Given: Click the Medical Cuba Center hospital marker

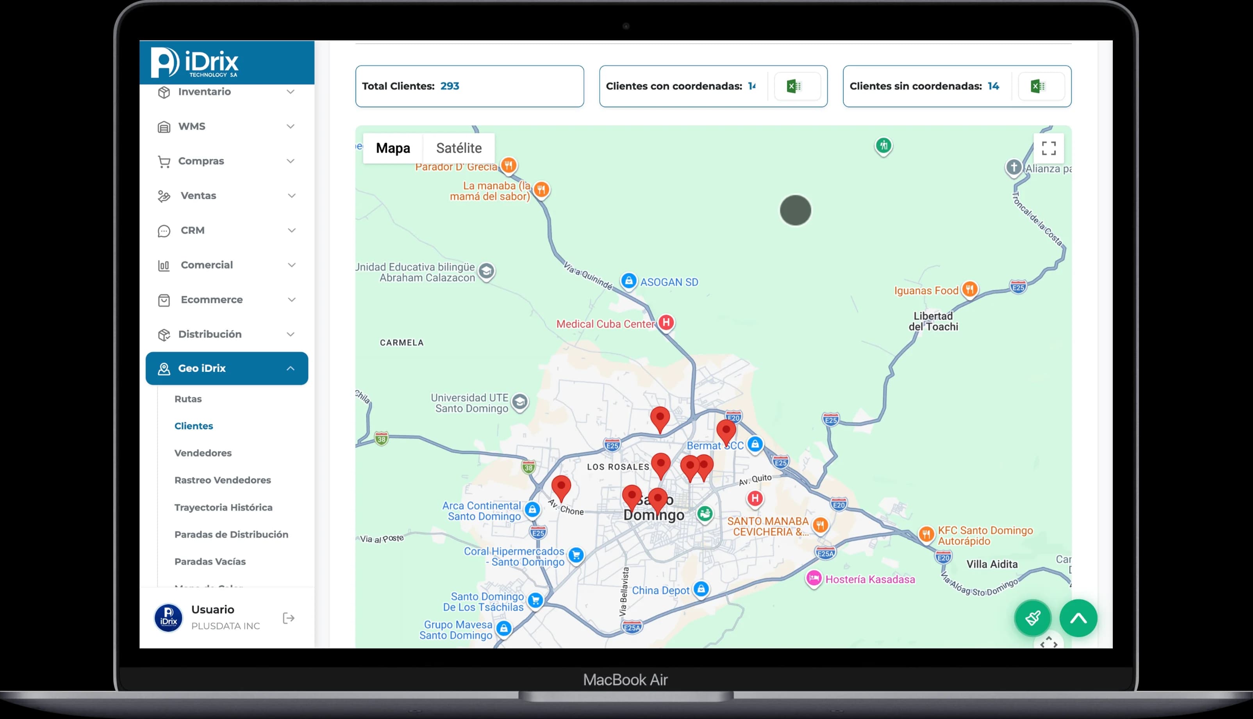Looking at the screenshot, I should [666, 323].
